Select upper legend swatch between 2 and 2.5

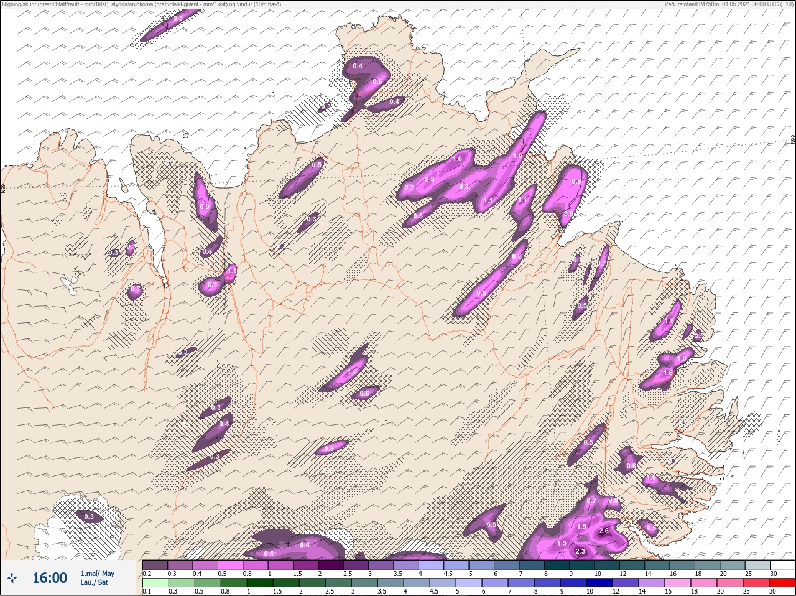[x=332, y=565]
